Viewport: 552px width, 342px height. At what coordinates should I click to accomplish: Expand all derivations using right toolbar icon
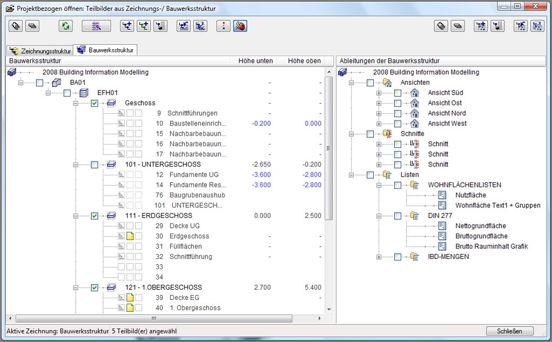click(x=441, y=25)
